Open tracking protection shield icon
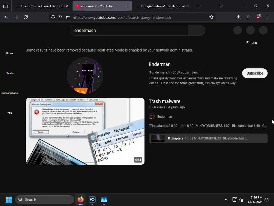 (x=53, y=17)
